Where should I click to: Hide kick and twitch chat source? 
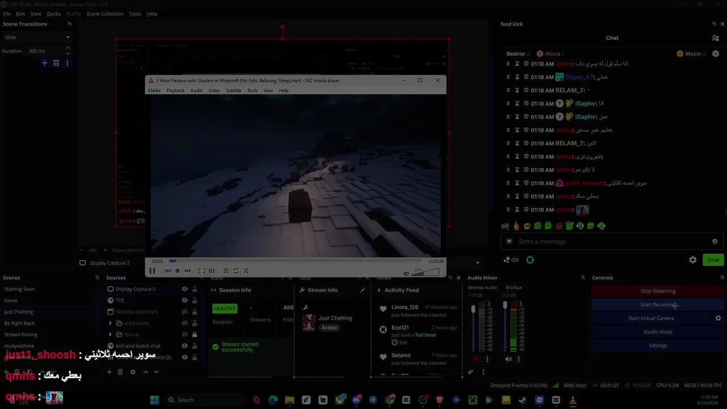[185, 346]
